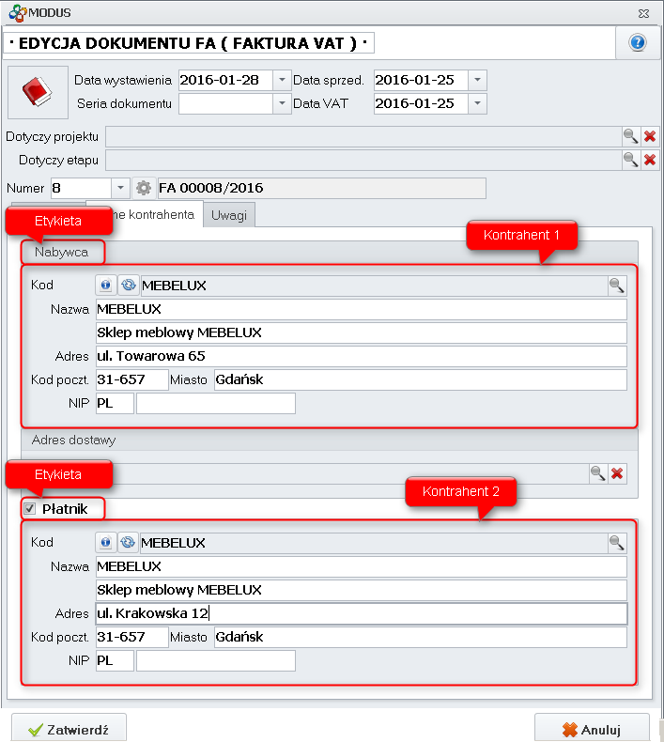Click Płatnik Sklep meblowy MEBELUX field
This screenshot has height=742, width=664.
point(362,590)
